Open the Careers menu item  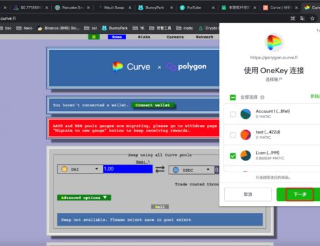pos(175,37)
